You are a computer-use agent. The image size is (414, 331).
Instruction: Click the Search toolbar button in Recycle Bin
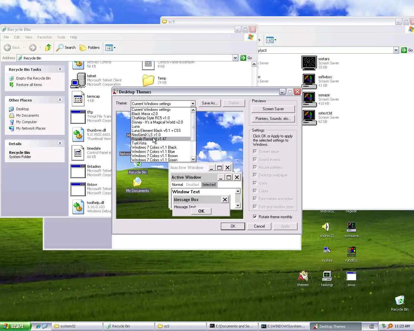coord(66,48)
